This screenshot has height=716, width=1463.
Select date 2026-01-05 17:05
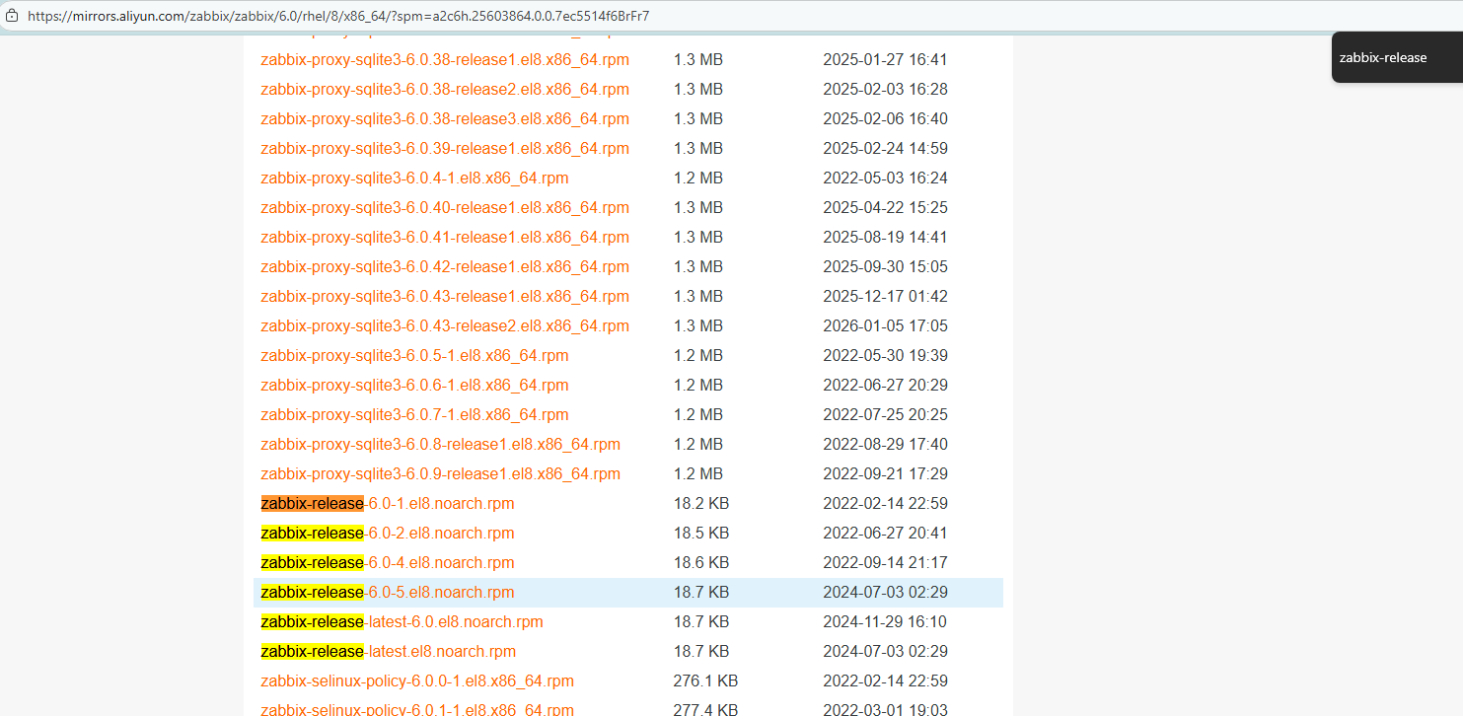pyautogui.click(x=885, y=326)
